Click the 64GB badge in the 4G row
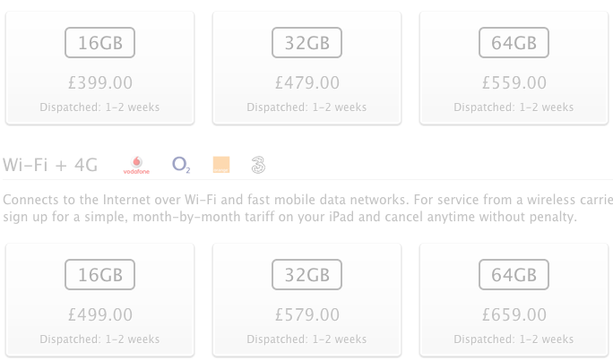The image size is (613, 361). [x=514, y=275]
